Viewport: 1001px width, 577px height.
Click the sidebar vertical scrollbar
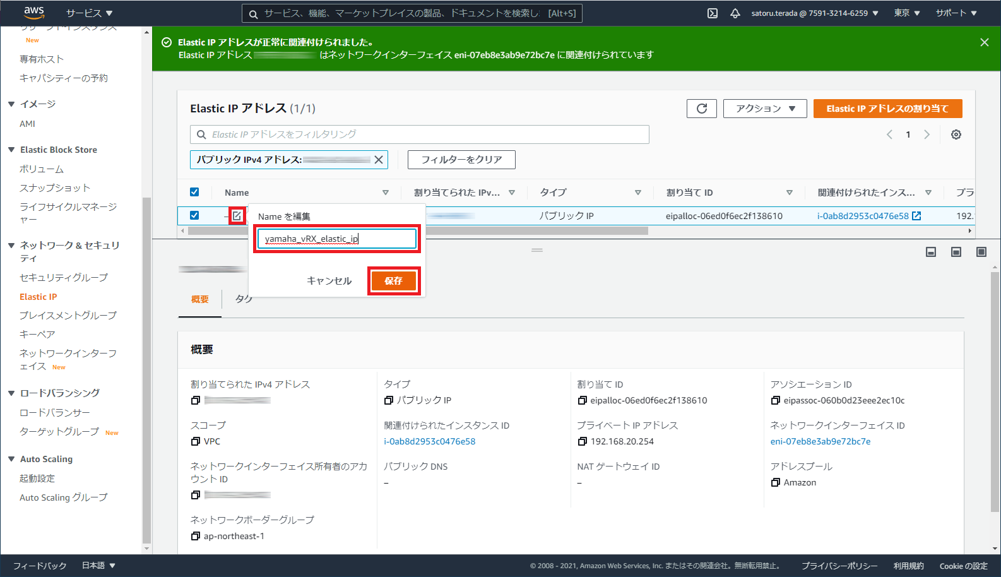coord(146,369)
